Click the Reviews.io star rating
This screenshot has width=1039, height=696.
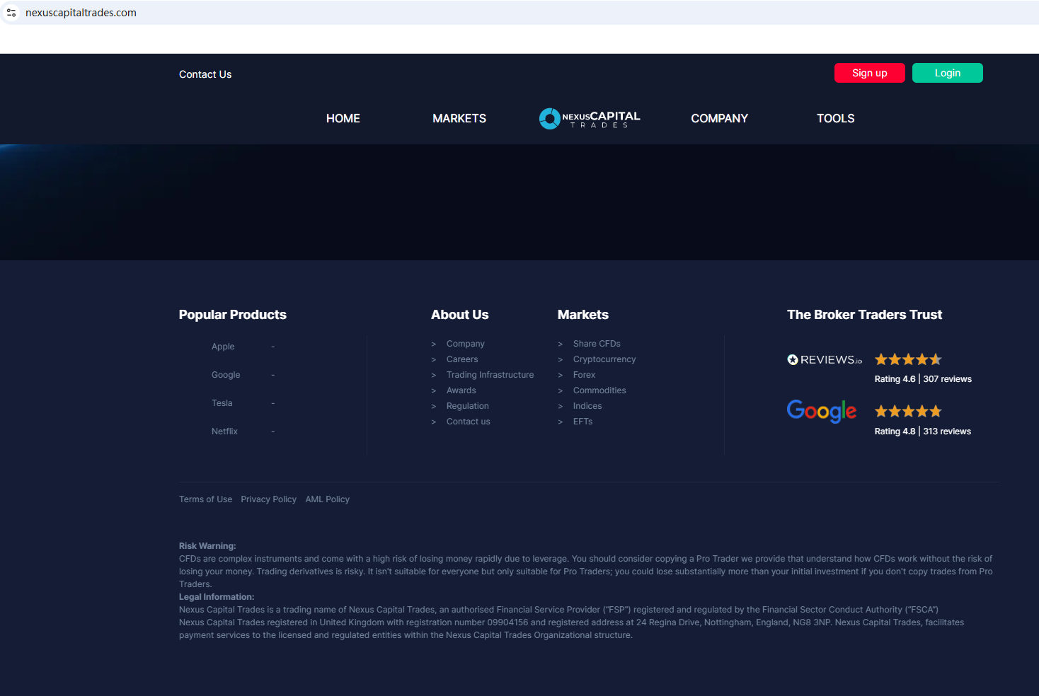908,359
